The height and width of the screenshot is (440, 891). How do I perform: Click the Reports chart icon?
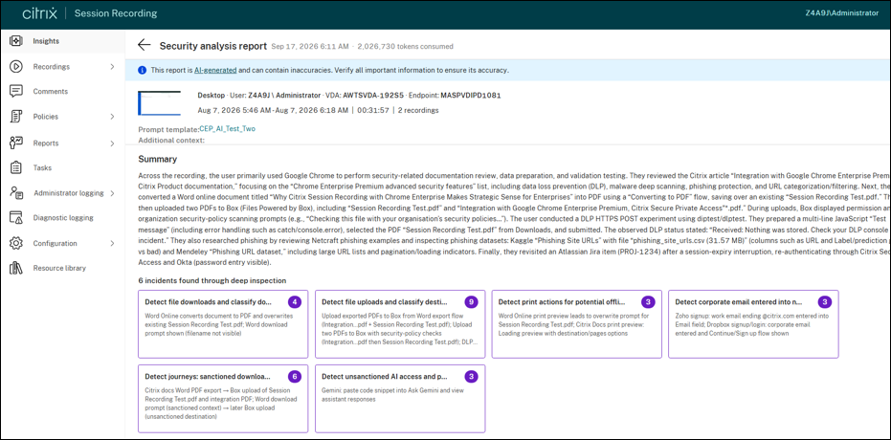(16, 143)
